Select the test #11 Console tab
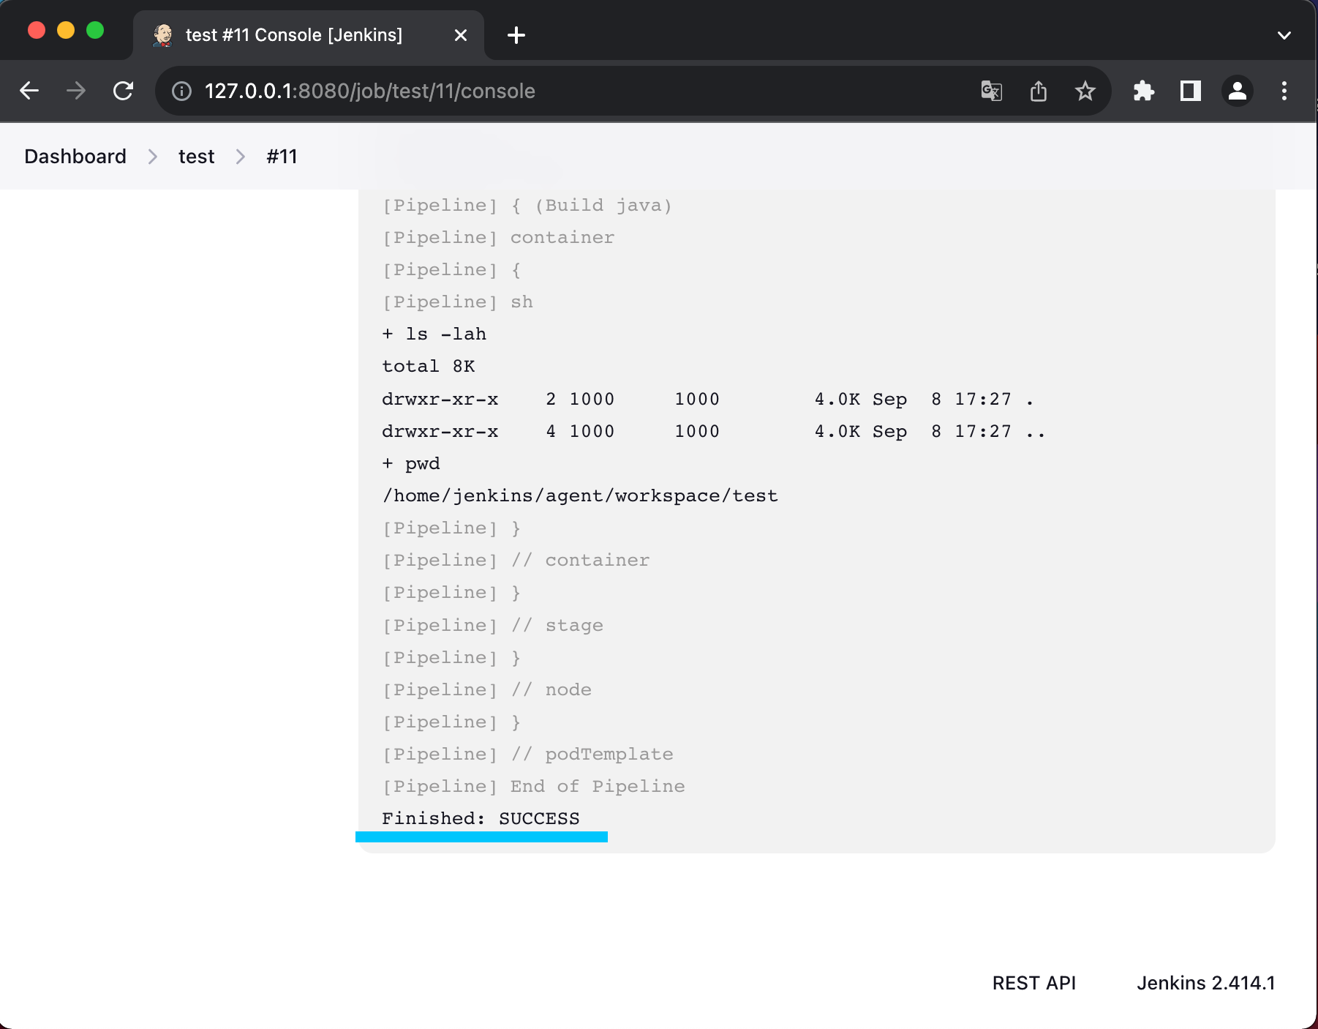This screenshot has height=1029, width=1318. pos(293,35)
